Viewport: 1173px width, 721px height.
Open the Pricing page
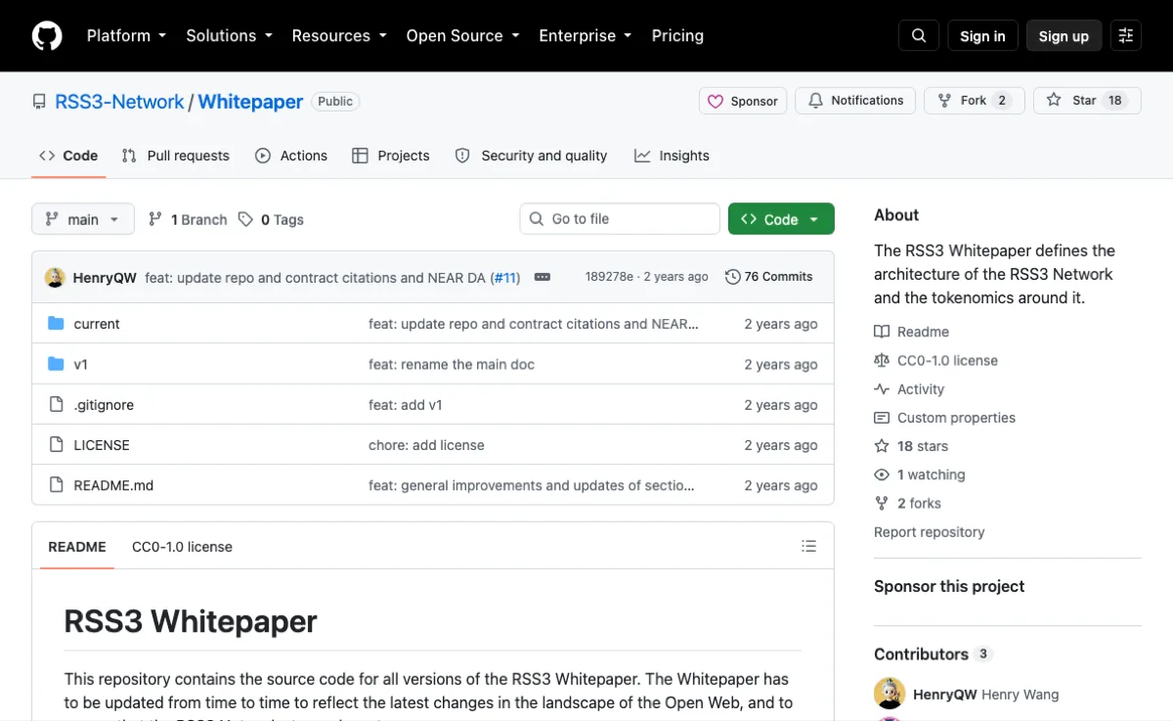[x=677, y=35]
